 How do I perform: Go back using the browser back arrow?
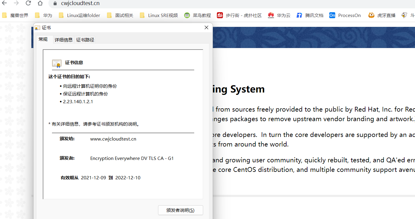pos(4,3)
